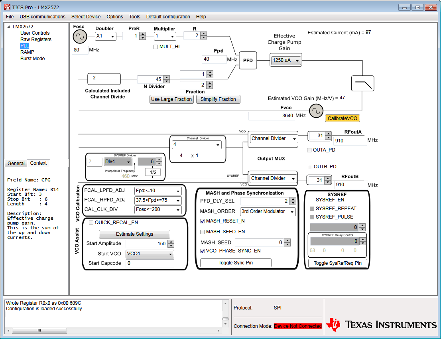The image size is (441, 339).
Task: Open Effective Charge Pump Gain dropdown
Action: tap(286, 60)
